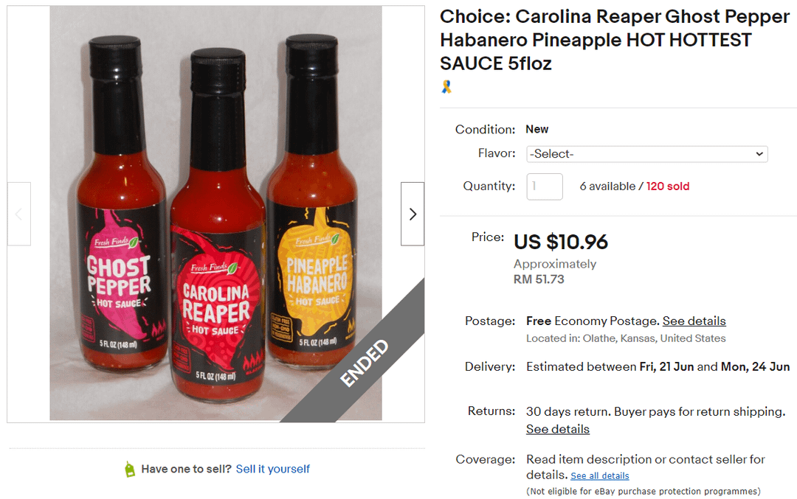Click the RM 51.73 converted price
This screenshot has height=499, width=797.
(538, 279)
